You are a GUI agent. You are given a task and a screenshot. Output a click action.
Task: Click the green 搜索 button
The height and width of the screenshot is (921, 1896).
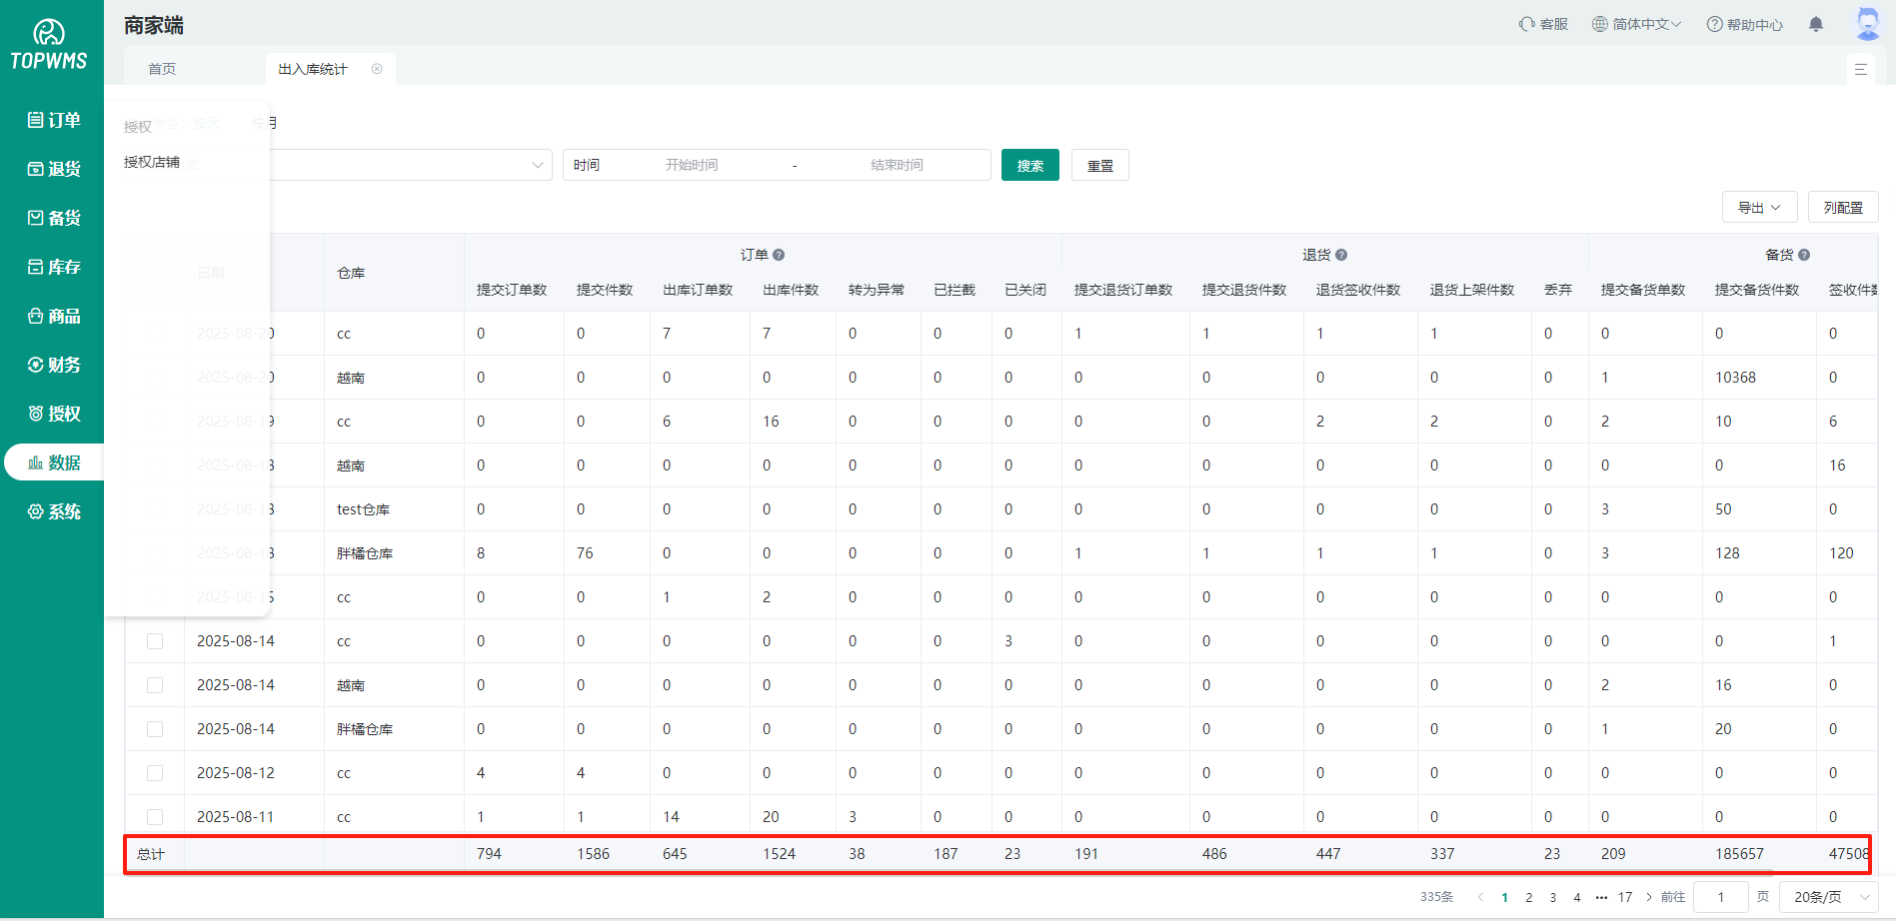pyautogui.click(x=1029, y=166)
